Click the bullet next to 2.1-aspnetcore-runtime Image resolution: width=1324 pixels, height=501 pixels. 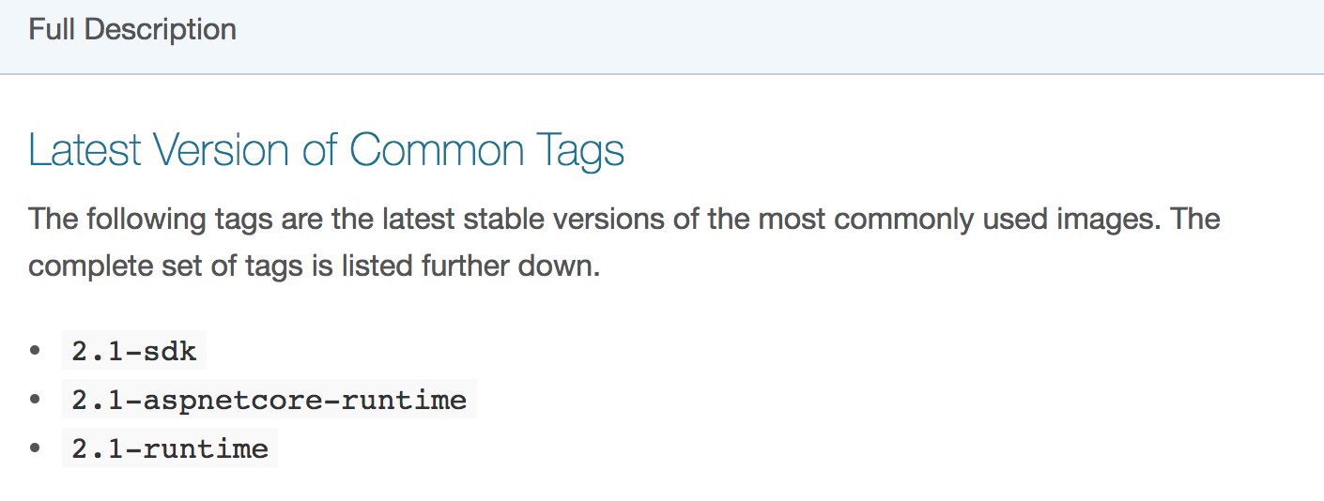pos(36,399)
